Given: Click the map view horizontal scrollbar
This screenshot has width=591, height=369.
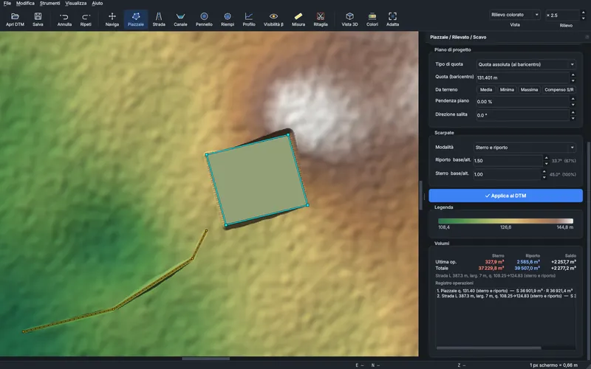Looking at the screenshot, I should point(206,359).
